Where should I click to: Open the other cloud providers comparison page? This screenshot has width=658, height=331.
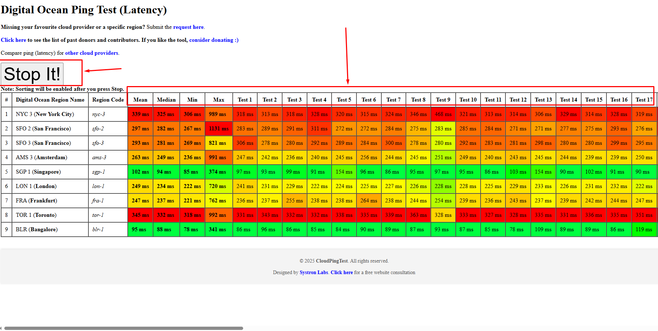(x=91, y=53)
